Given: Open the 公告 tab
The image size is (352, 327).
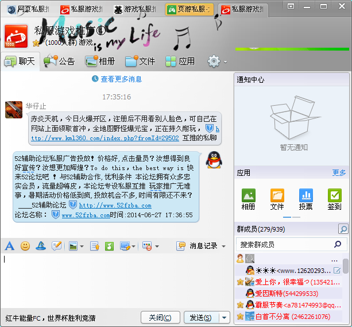Looking at the screenshot, I should point(60,61).
